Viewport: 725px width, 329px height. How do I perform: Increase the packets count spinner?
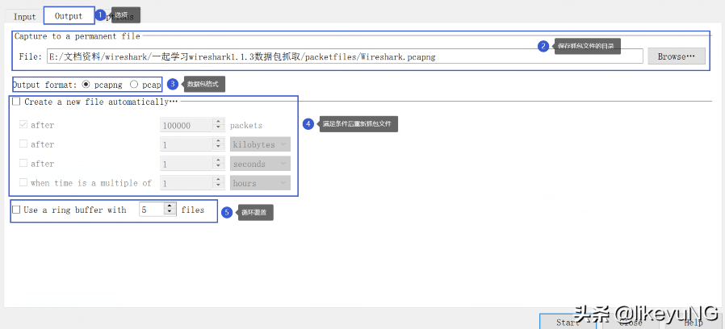pos(218,122)
